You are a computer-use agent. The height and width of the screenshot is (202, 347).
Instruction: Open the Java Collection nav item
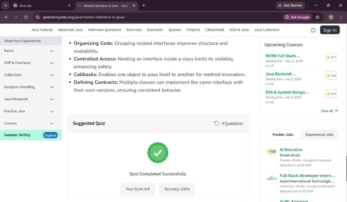pos(267,30)
